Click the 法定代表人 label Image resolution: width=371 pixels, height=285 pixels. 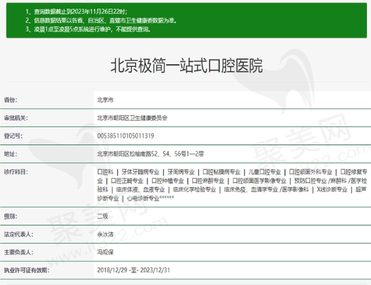click(x=19, y=234)
